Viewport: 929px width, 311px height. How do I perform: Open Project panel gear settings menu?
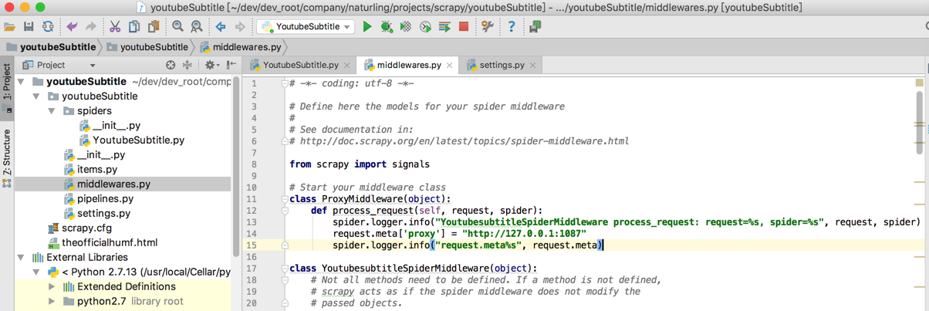point(211,66)
